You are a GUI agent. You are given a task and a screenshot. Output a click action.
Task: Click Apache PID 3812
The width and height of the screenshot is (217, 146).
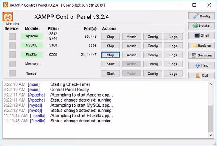[53, 34]
